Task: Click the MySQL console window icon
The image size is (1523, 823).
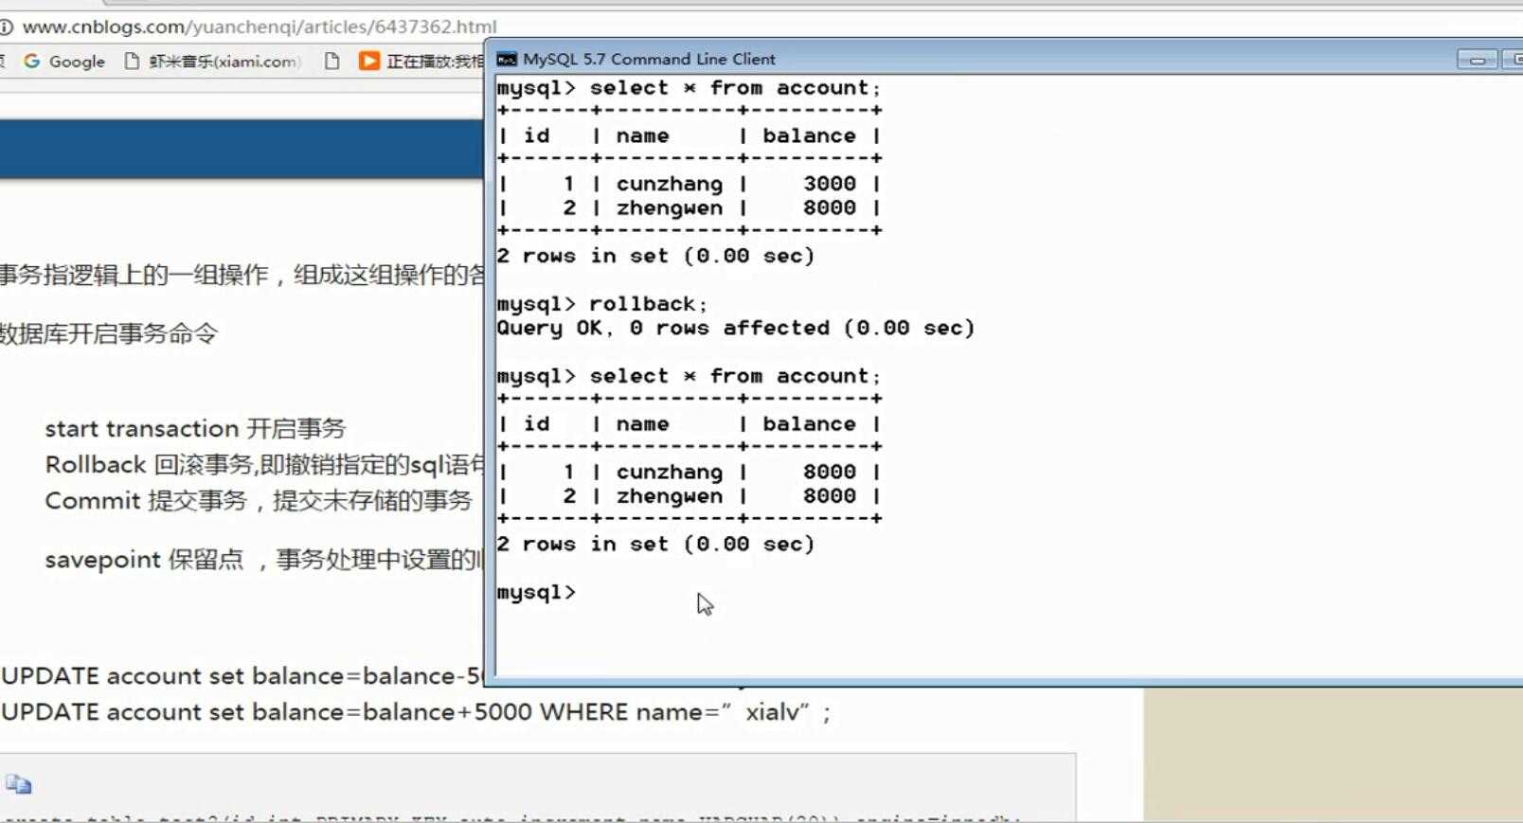Action: click(x=507, y=59)
